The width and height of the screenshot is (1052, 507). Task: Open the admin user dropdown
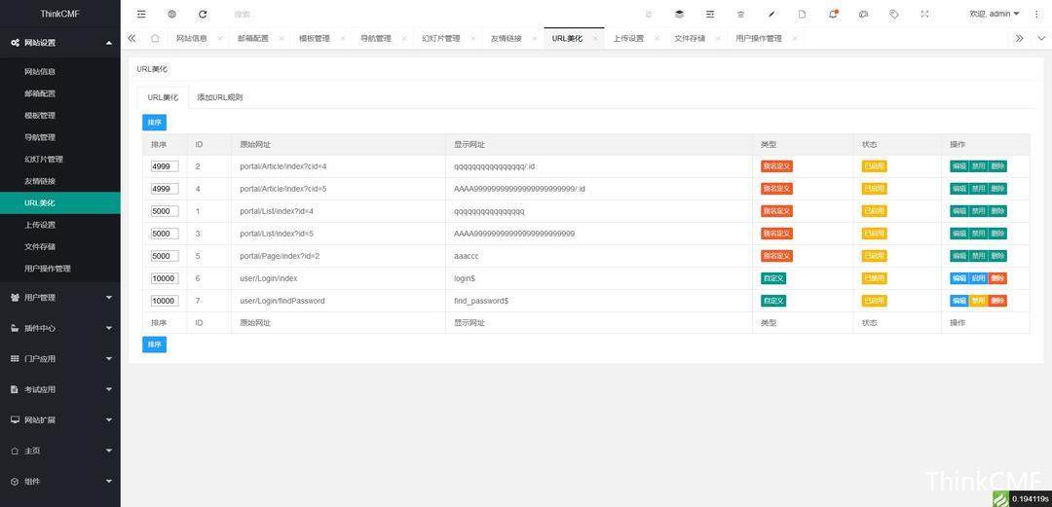click(x=995, y=15)
